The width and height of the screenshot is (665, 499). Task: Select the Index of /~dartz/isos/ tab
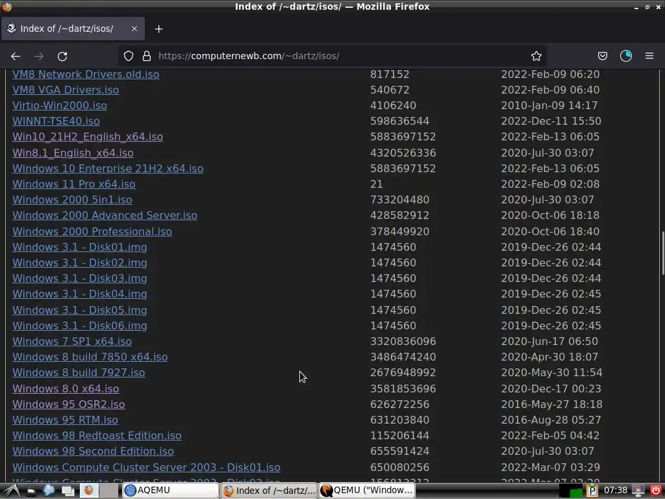(73, 29)
